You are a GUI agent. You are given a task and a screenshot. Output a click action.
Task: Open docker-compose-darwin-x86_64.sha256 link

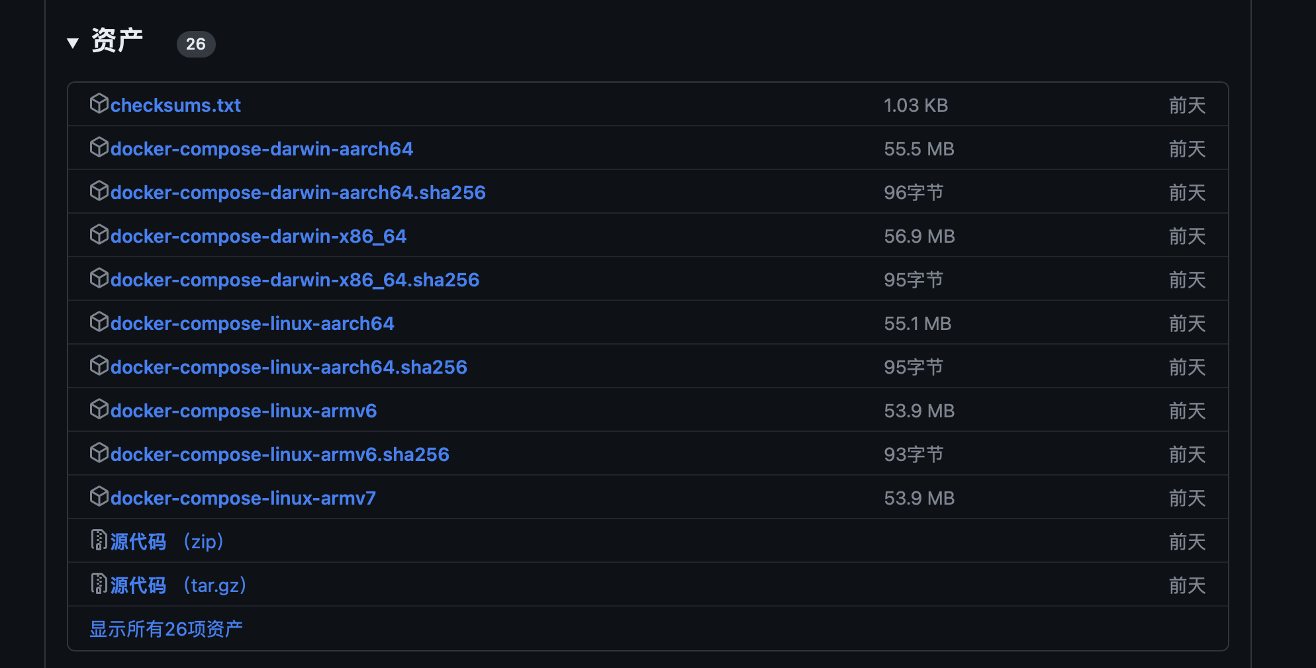pos(295,280)
